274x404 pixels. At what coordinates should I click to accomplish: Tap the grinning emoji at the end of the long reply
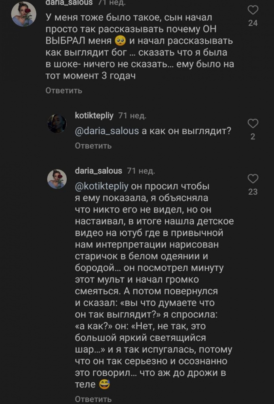click(104, 385)
